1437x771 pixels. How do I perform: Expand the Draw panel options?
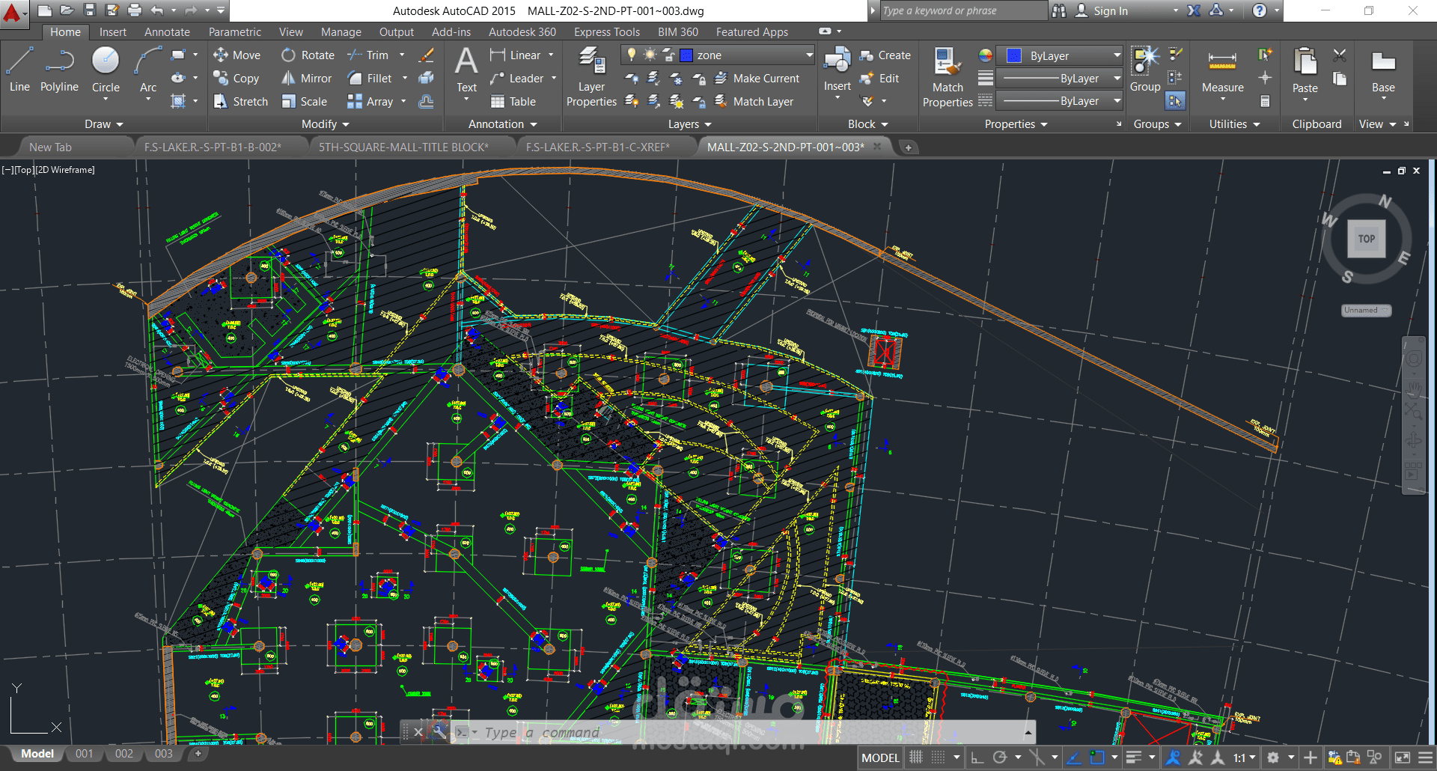(x=103, y=124)
